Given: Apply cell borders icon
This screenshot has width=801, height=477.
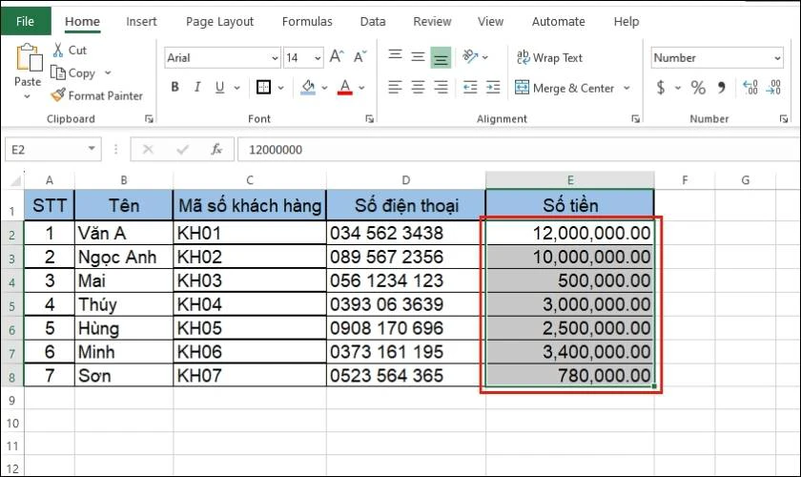Looking at the screenshot, I should pos(263,88).
